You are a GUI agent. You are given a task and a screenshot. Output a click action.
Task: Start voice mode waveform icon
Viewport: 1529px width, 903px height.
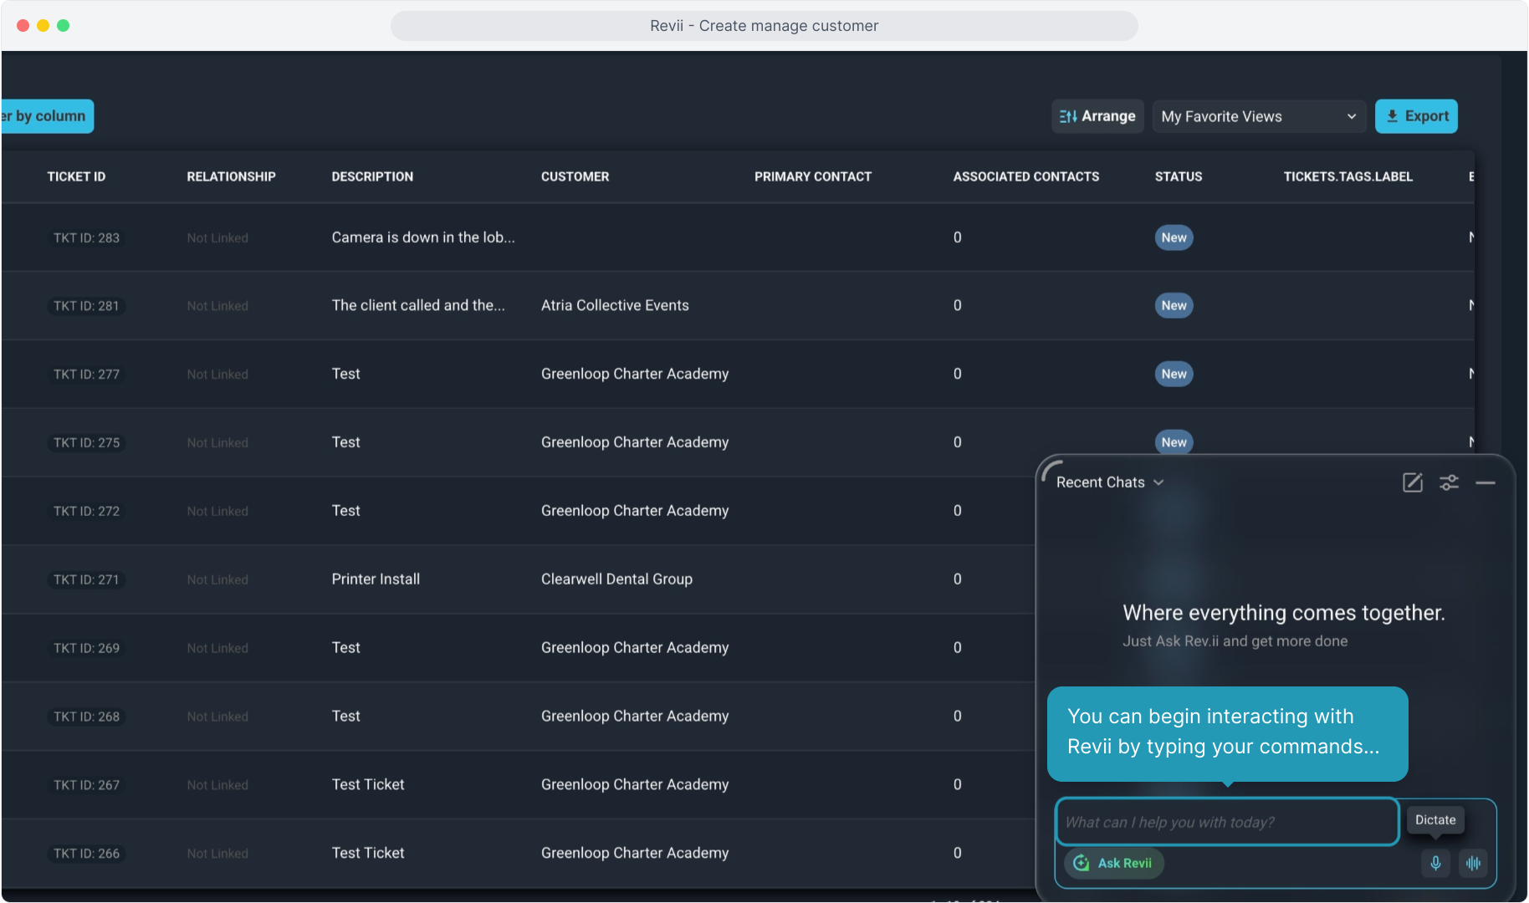[1473, 863]
